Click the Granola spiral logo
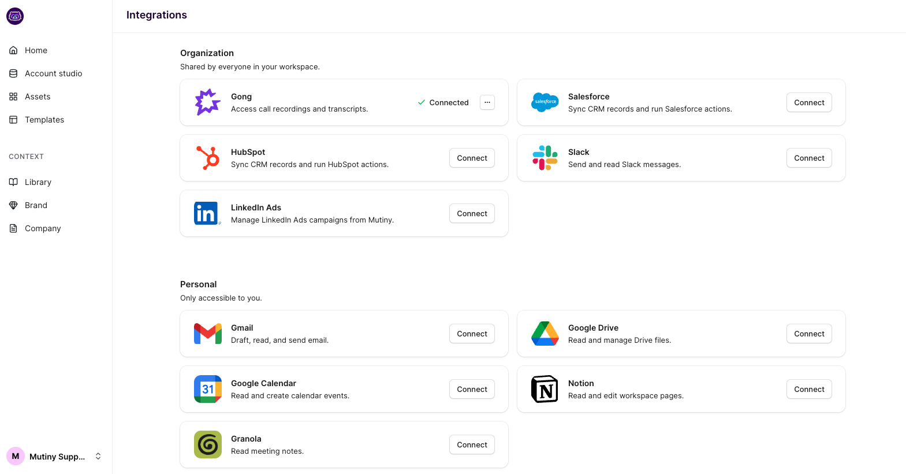Viewport: 906px width, 474px height. point(208,445)
